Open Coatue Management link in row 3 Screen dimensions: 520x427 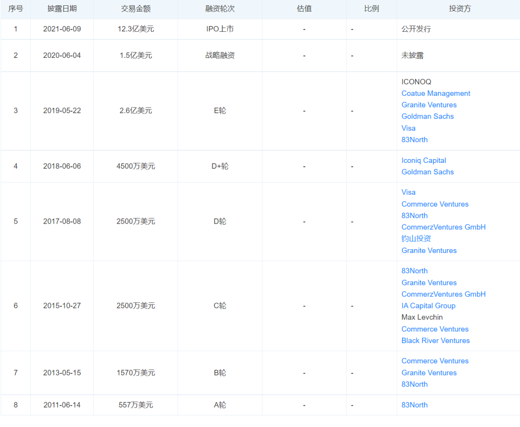435,93
